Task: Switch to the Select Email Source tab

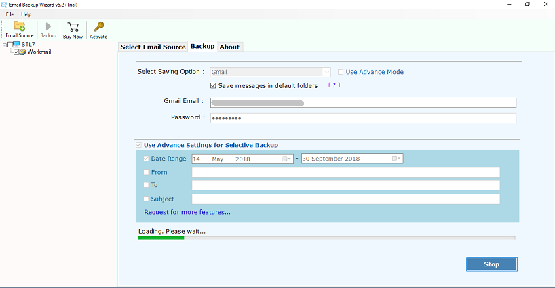Action: click(153, 47)
